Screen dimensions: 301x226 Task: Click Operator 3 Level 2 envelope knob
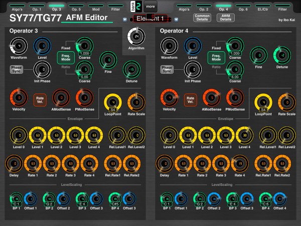[x=56, y=135]
